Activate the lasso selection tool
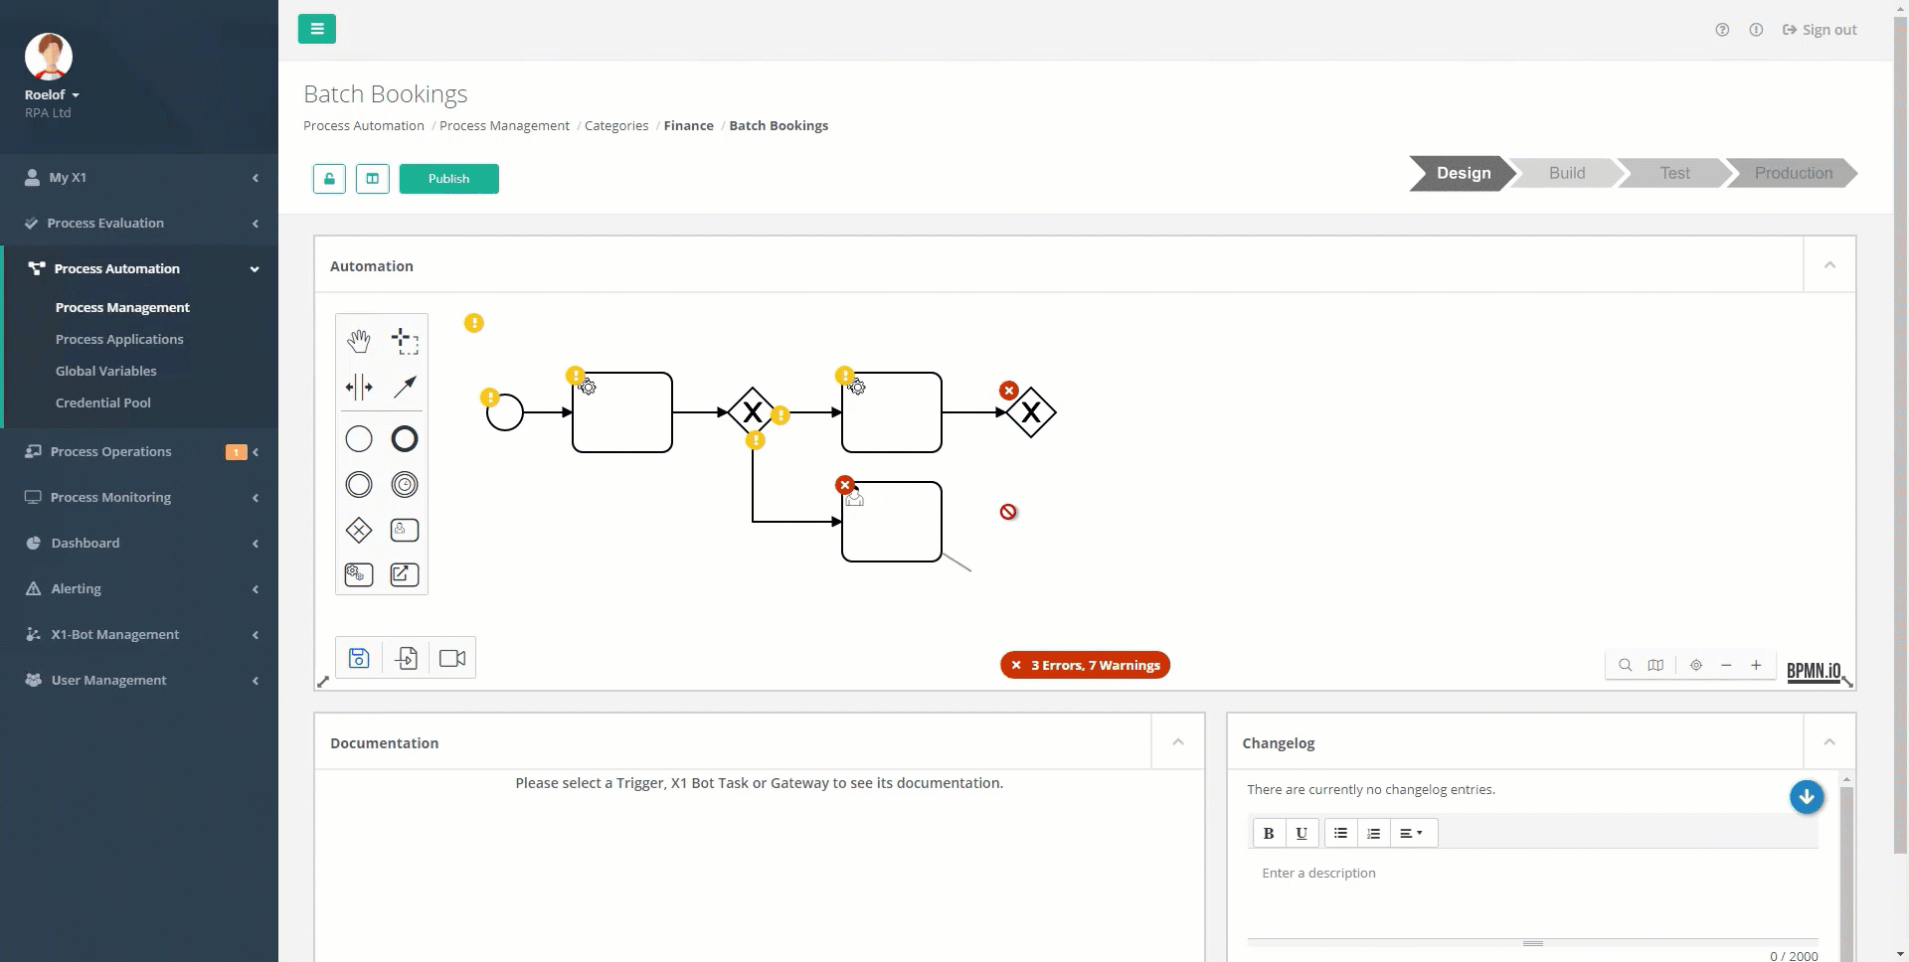The width and height of the screenshot is (1909, 962). point(405,341)
